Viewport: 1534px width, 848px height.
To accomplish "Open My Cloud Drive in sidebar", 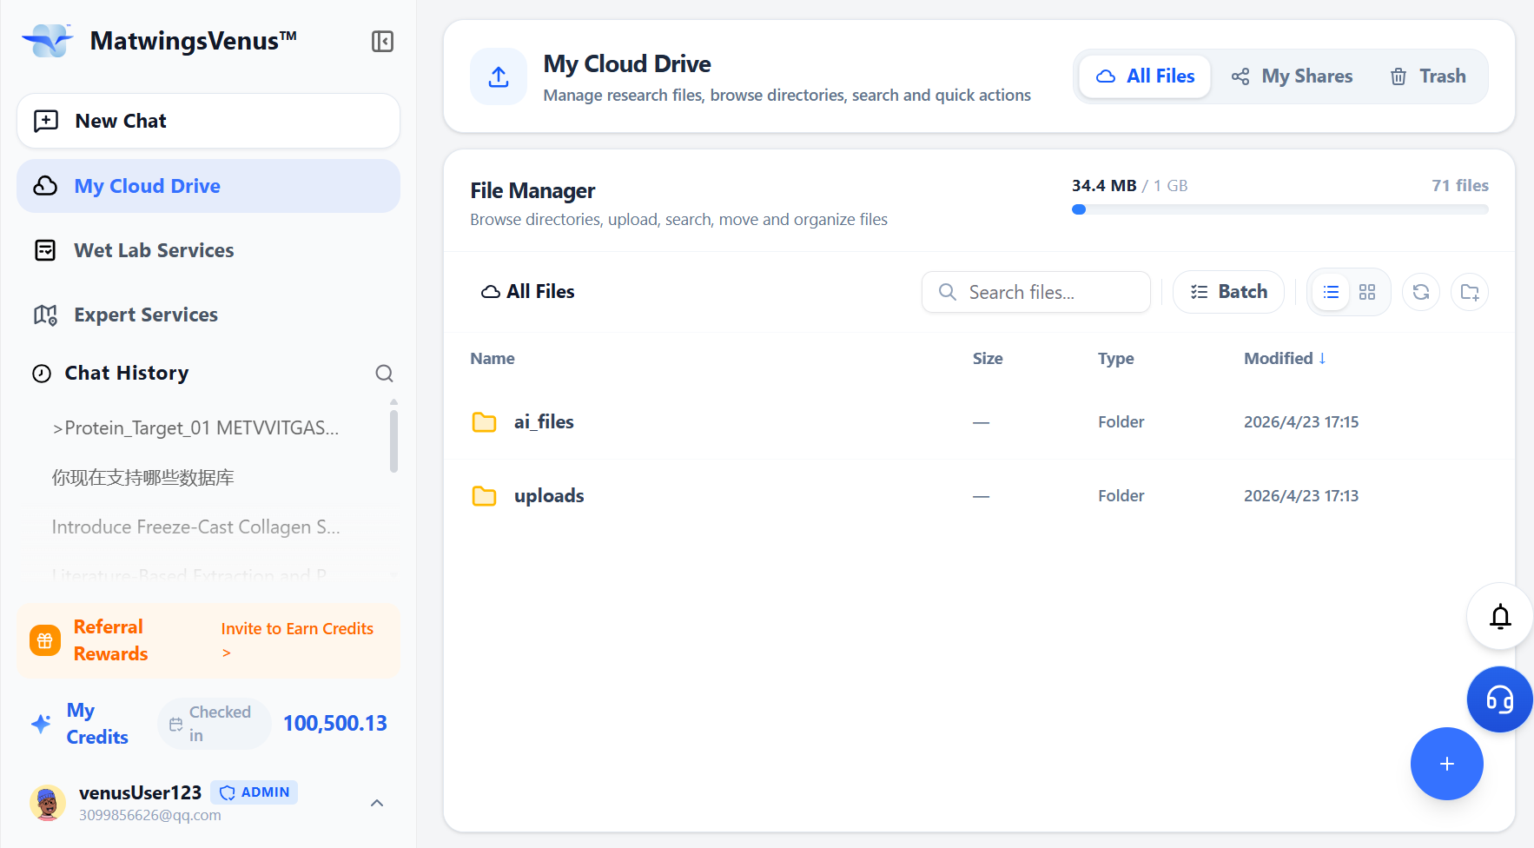I will coord(208,186).
